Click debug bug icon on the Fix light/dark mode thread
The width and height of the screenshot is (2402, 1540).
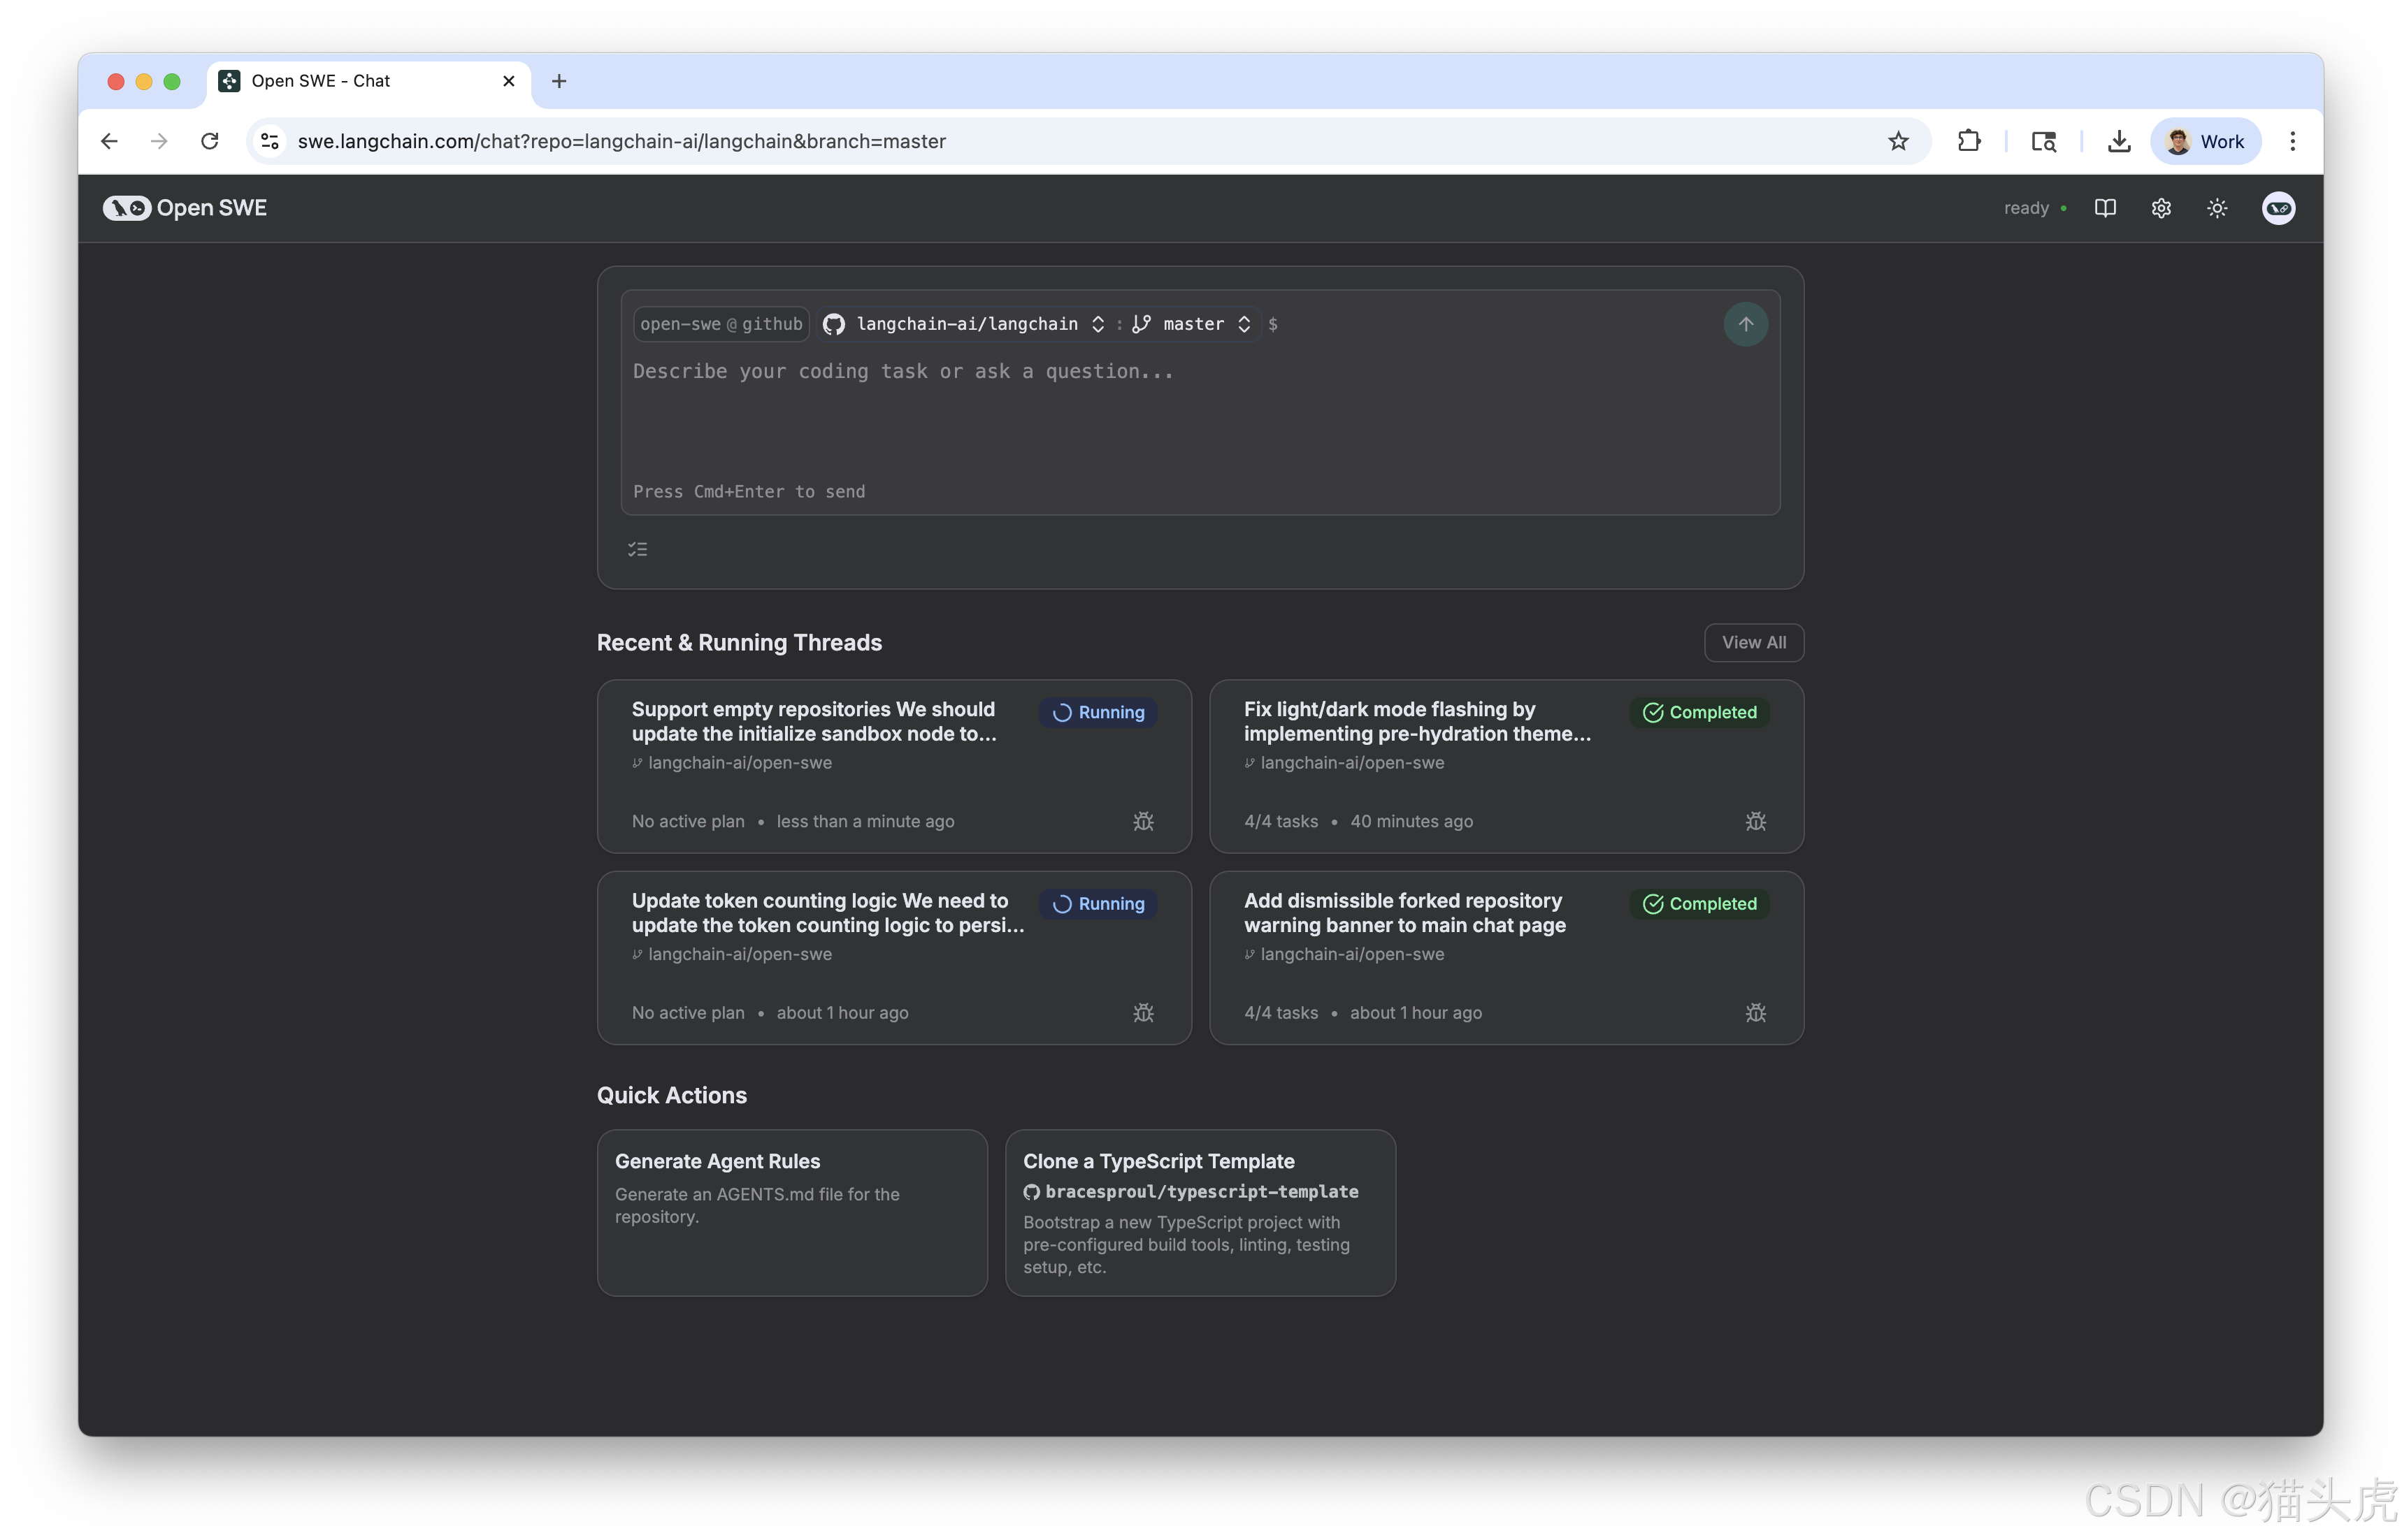1756,821
